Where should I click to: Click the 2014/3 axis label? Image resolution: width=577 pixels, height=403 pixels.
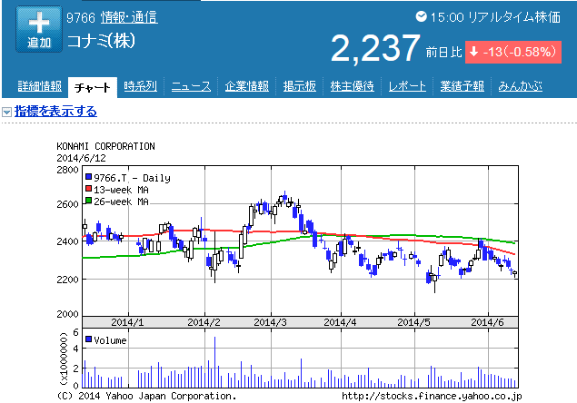pos(270,322)
